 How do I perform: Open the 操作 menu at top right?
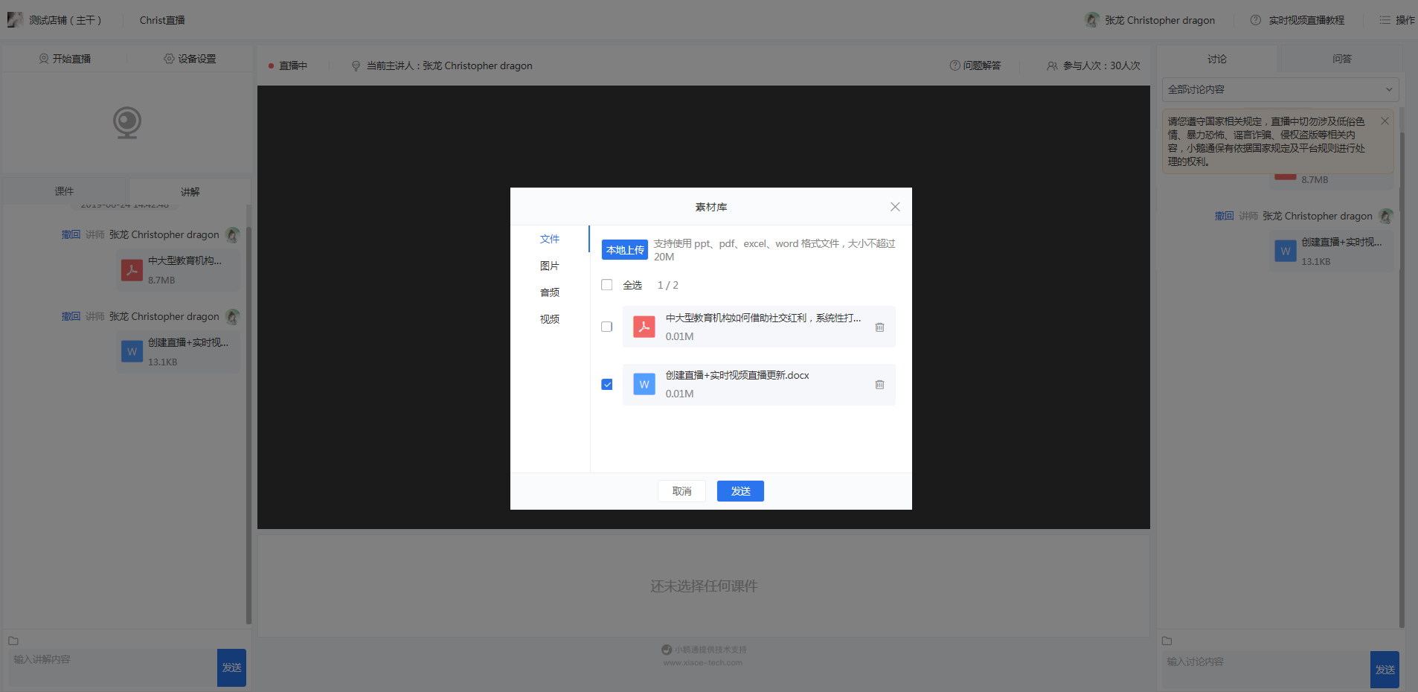pos(1397,20)
